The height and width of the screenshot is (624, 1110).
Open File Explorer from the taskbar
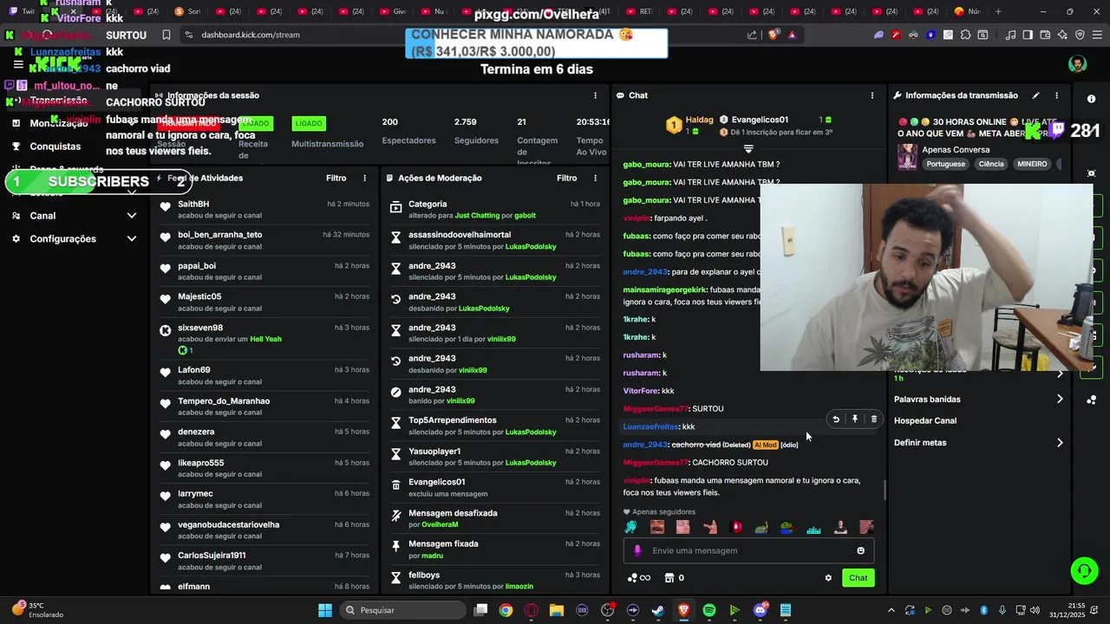556,610
